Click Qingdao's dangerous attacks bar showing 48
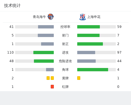Viewport: 131px width, 105px height. 44,61
